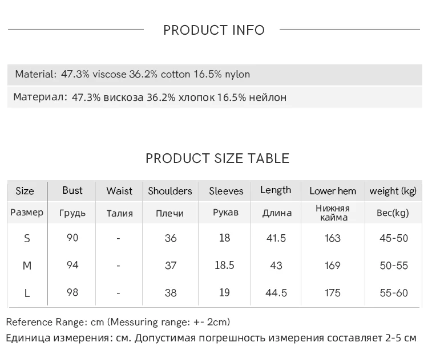Select the weight (kg) column header
This screenshot has height=359, width=428.
(393, 191)
